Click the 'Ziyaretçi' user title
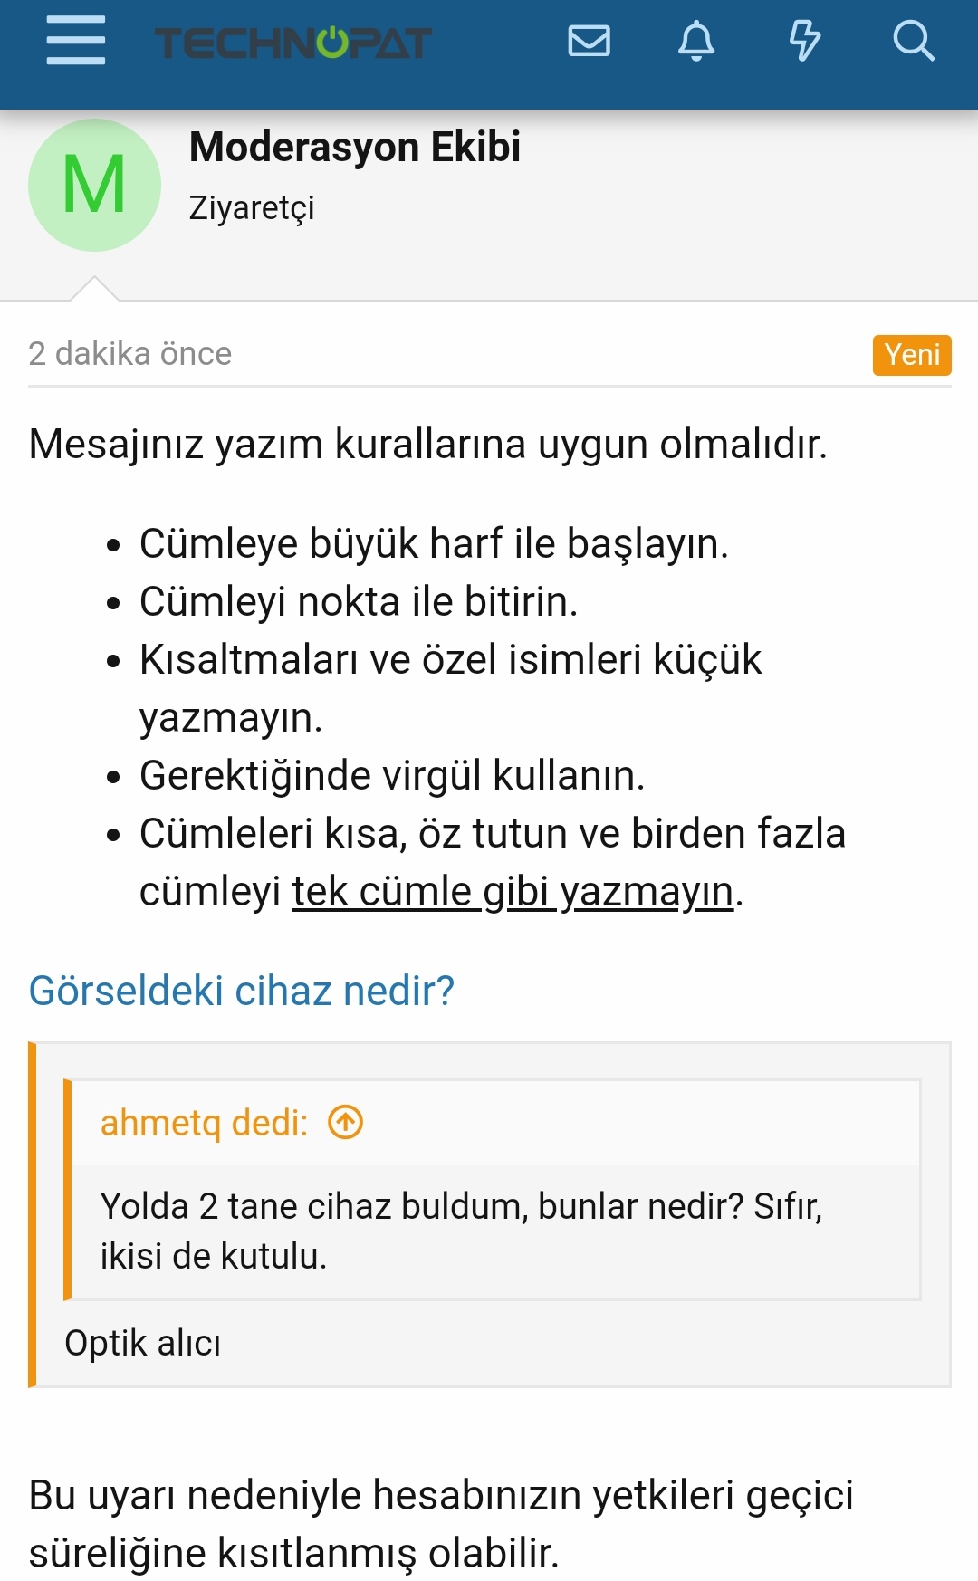 tap(252, 208)
